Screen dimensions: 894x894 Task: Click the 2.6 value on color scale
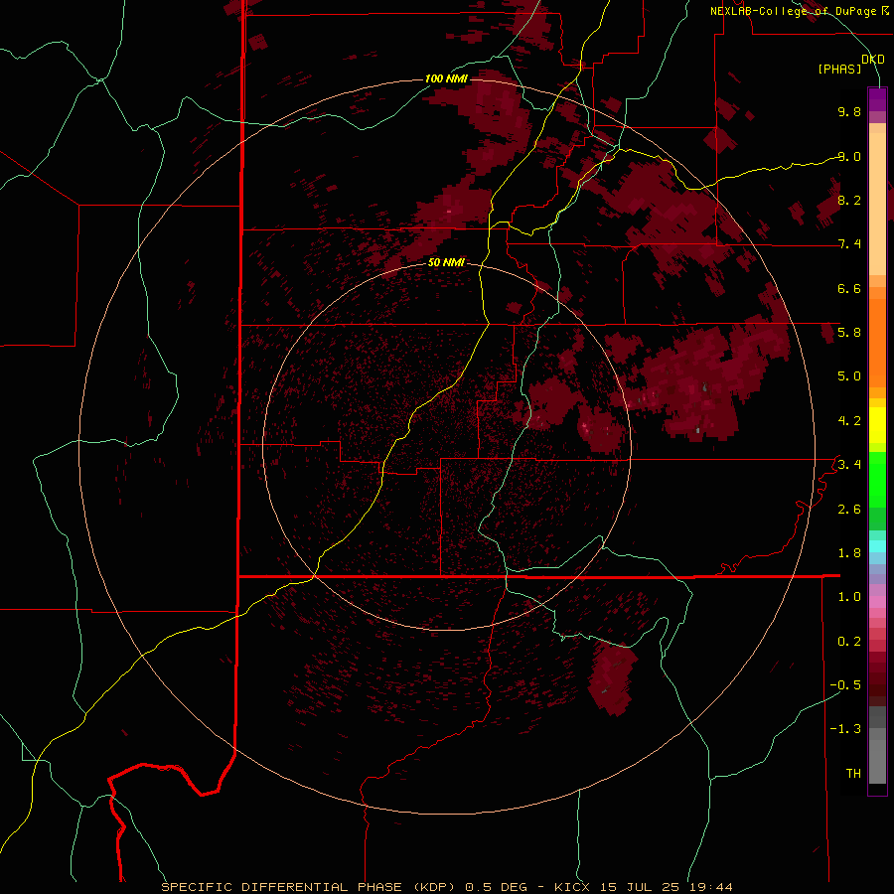click(x=849, y=510)
